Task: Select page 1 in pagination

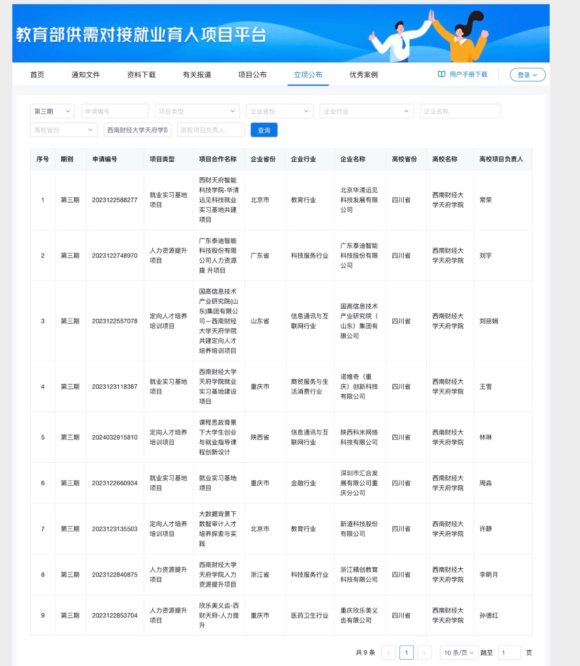Action: click(x=406, y=653)
